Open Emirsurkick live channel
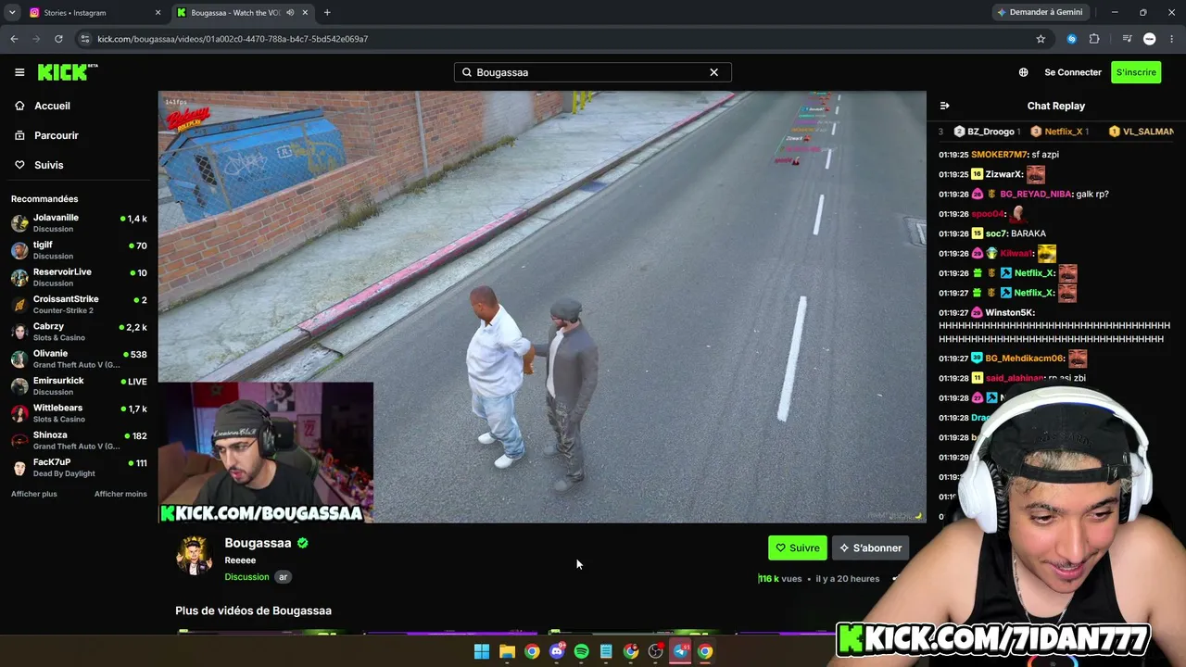Viewport: 1186px width, 667px height. pos(79,386)
